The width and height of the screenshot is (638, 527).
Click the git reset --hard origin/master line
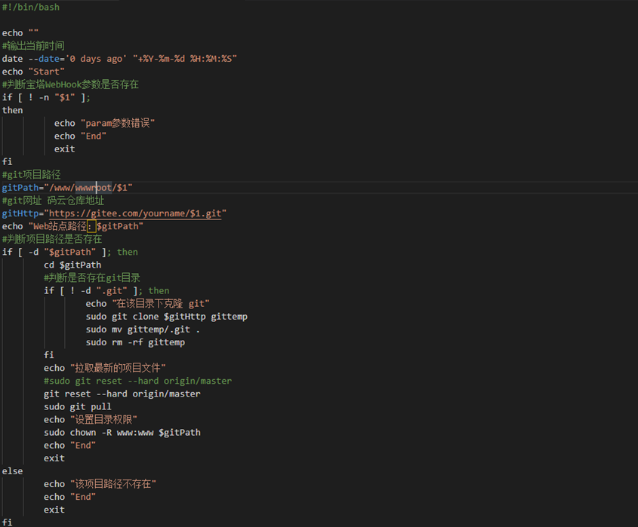coord(122,394)
